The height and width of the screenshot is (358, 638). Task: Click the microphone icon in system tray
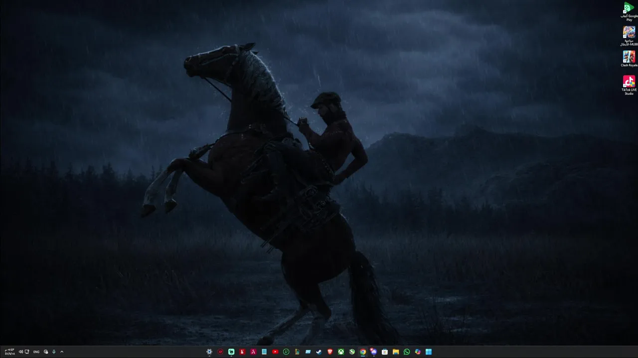point(54,352)
